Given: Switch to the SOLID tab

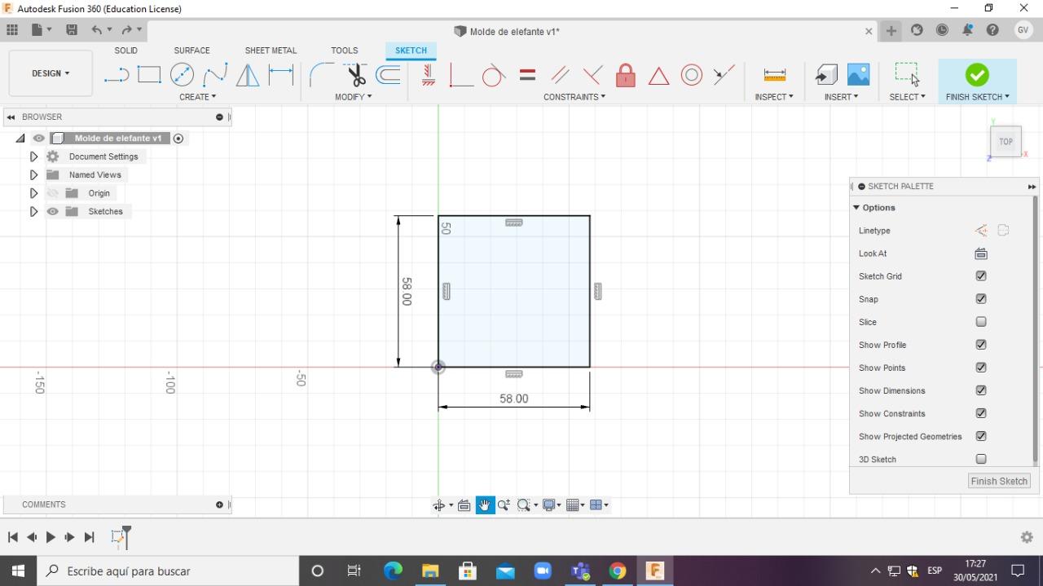Looking at the screenshot, I should (125, 51).
